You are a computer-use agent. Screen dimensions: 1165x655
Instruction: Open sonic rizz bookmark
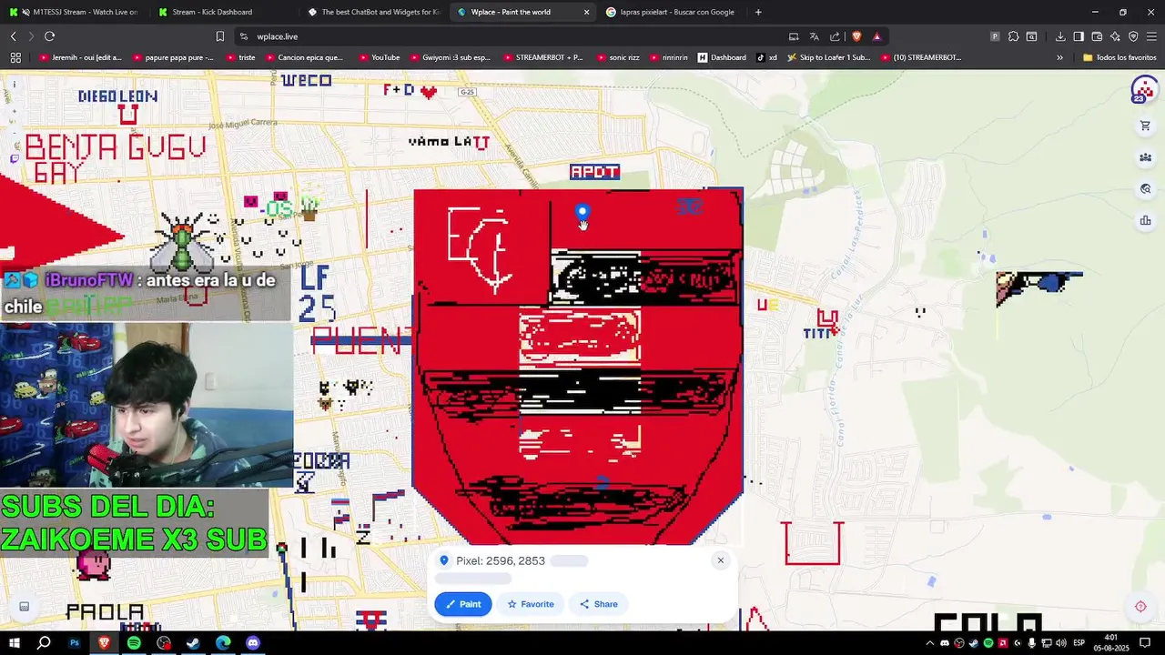[x=618, y=57]
